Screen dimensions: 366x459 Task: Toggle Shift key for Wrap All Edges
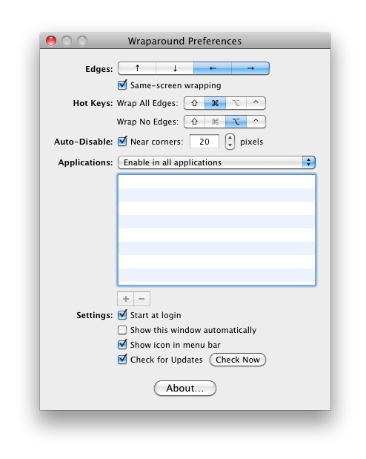click(194, 103)
